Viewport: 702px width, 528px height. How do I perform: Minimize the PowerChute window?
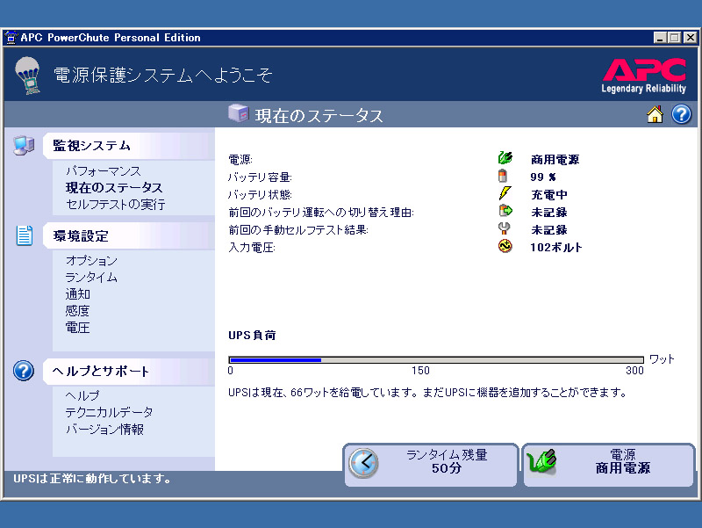pos(660,38)
